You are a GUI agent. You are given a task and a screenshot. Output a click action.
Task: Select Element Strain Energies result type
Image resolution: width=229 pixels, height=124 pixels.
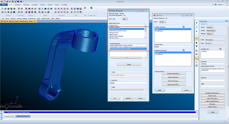116,36
